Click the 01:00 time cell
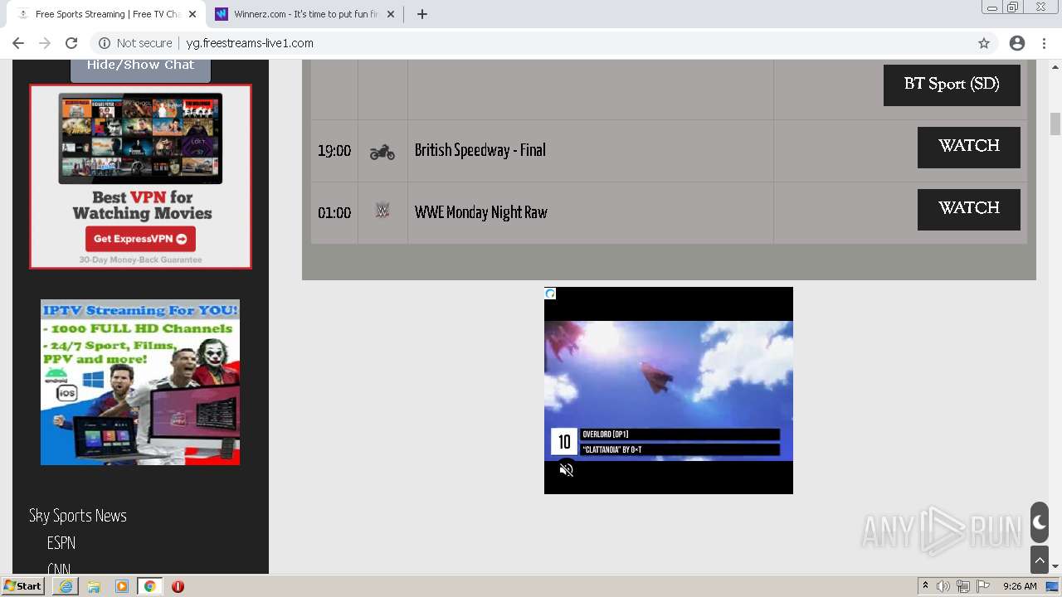 click(334, 213)
